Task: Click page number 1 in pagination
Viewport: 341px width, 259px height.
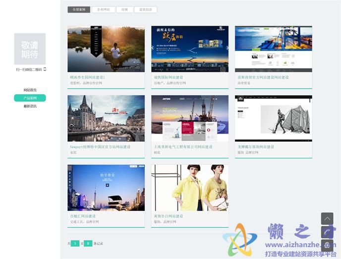Action: click(x=75, y=243)
